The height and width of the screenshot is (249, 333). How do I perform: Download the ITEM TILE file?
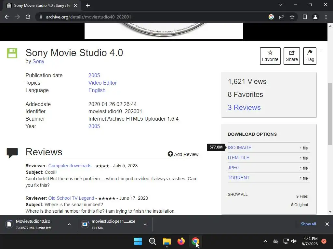(x=238, y=158)
